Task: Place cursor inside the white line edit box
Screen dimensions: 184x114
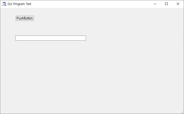Action: coord(51,38)
